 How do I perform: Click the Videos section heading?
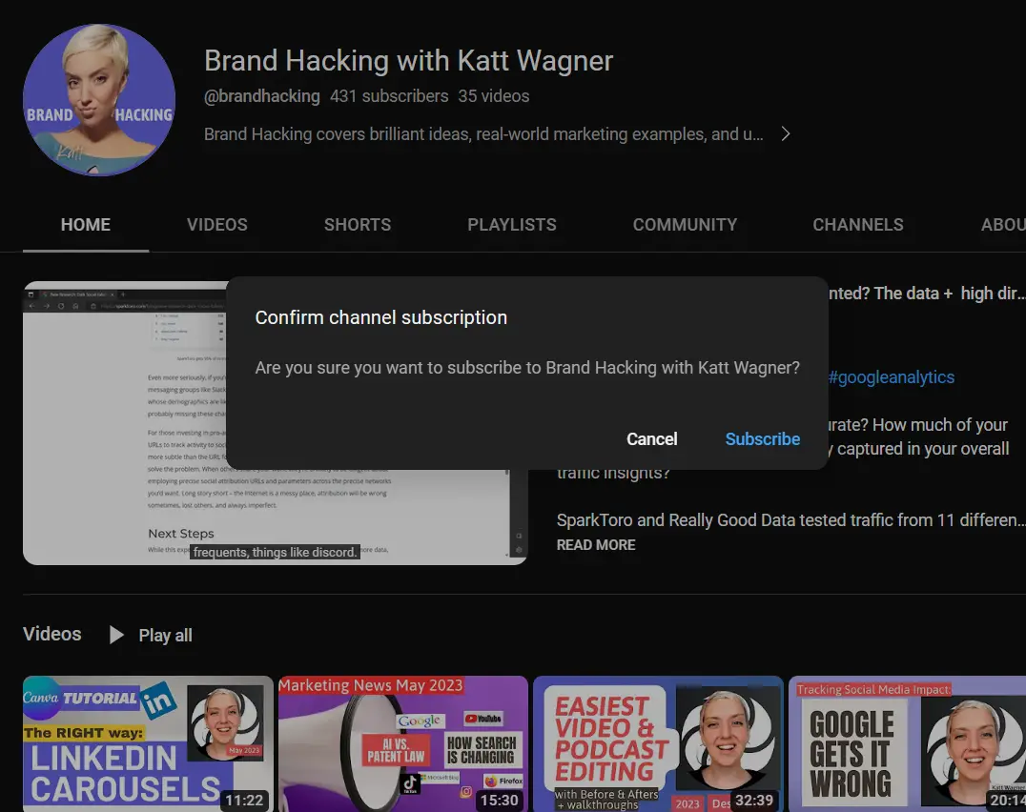(52, 634)
